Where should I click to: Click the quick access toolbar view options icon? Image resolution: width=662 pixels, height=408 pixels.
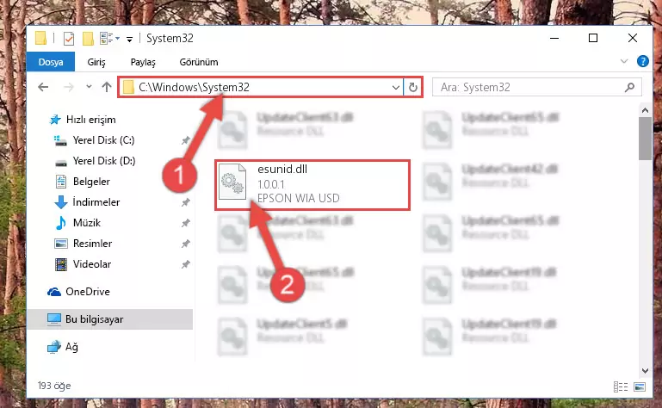(109, 39)
